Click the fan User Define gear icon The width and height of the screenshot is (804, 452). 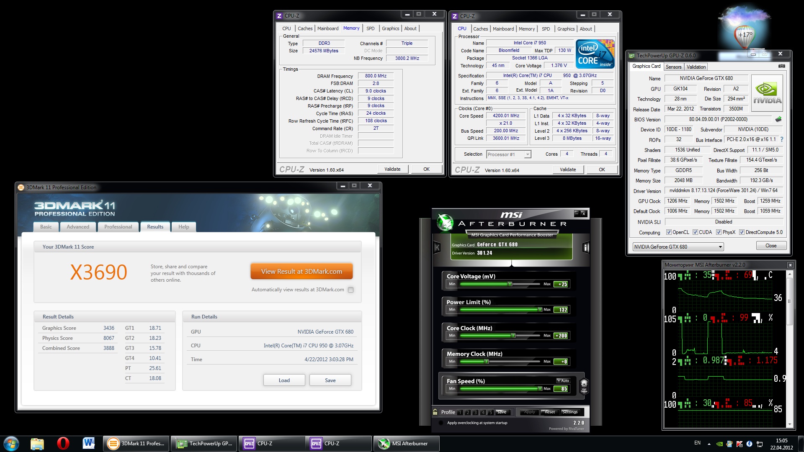[584, 385]
